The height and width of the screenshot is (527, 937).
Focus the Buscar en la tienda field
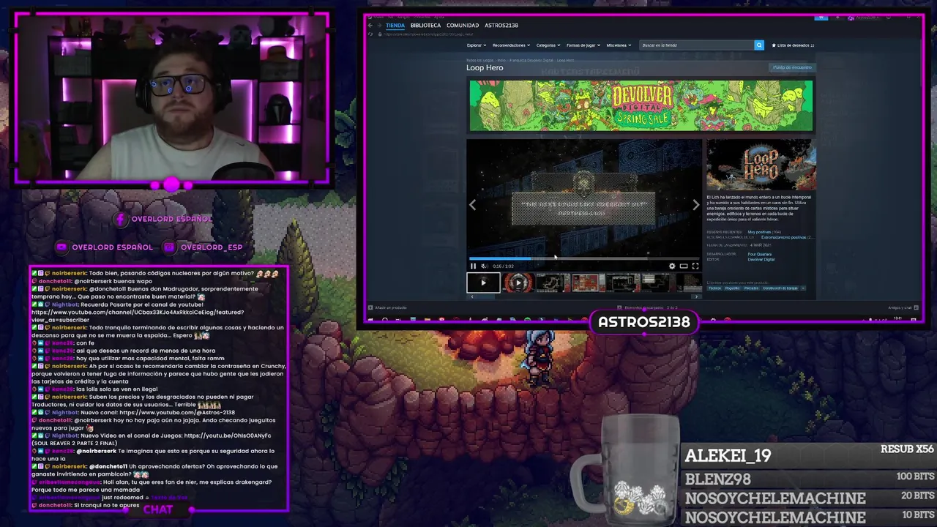click(696, 45)
